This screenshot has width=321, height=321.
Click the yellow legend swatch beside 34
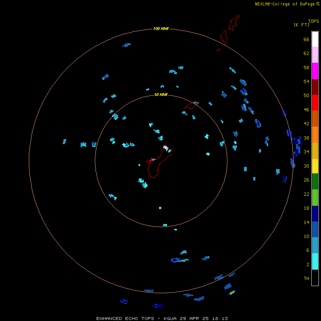tap(315, 166)
